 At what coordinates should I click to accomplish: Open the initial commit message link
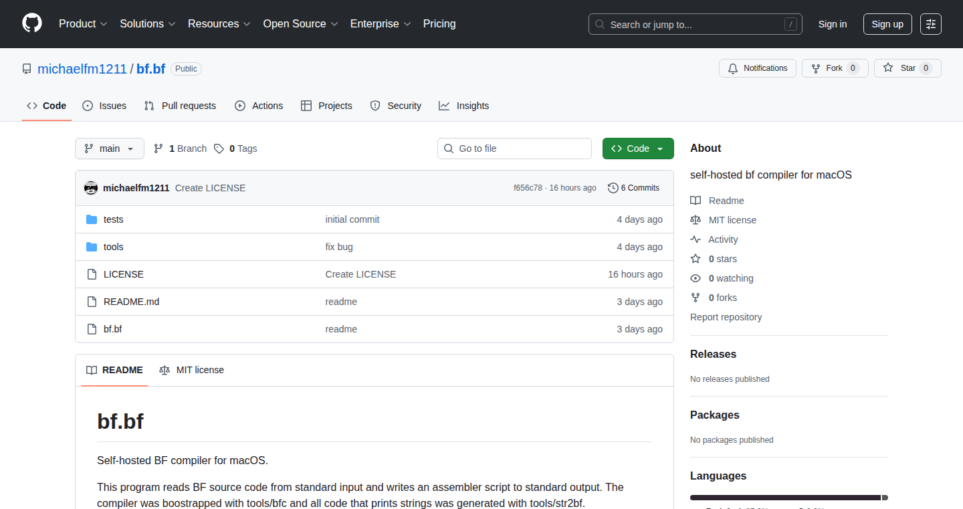(352, 219)
